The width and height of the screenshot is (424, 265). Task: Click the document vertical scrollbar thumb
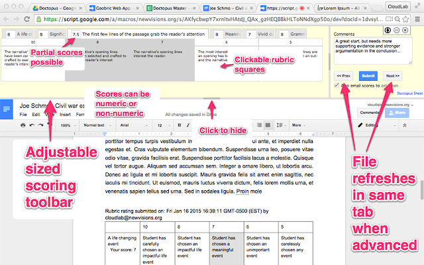pyautogui.click(x=422, y=189)
